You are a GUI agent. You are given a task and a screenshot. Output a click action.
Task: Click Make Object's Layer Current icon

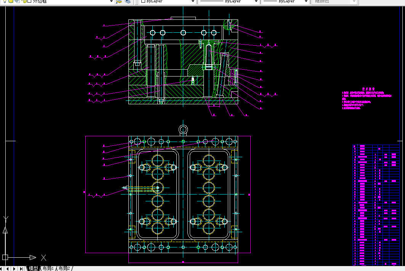click(x=119, y=1)
